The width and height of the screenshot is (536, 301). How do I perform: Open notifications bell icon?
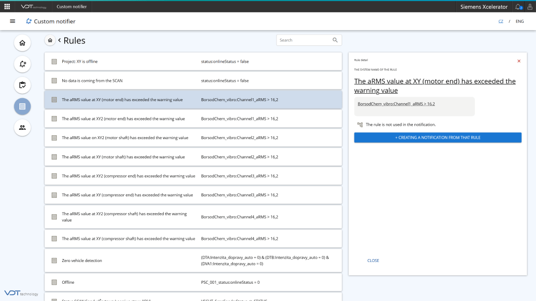(519, 6)
